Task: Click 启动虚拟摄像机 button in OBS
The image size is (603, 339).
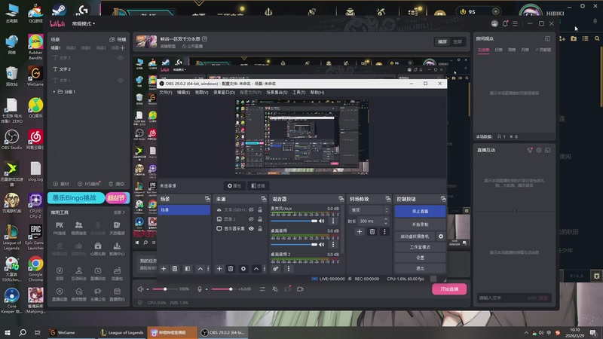Action: [x=415, y=237]
